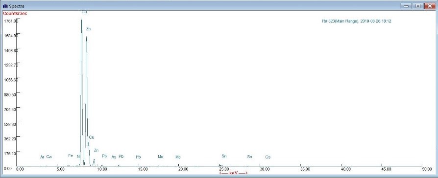Select the Zn label beside the tallest peak
Screen dimensions: 438x178
[88, 29]
